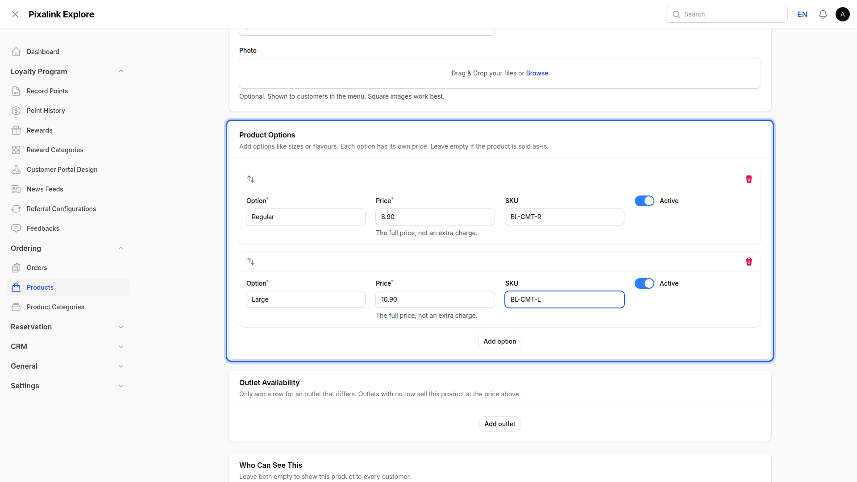Click the News Feeds newspaper icon

[16, 189]
